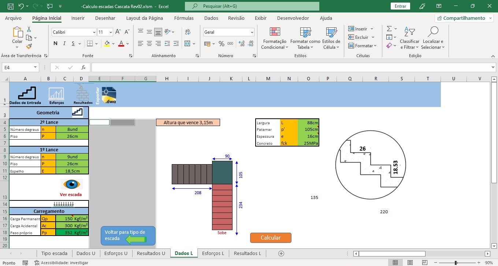The height and width of the screenshot is (266, 498).
Task: Toggle italic I formatting
Action: [64, 44]
